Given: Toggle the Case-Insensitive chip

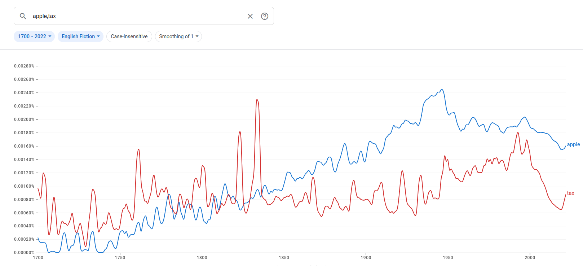Looking at the screenshot, I should coord(129,36).
